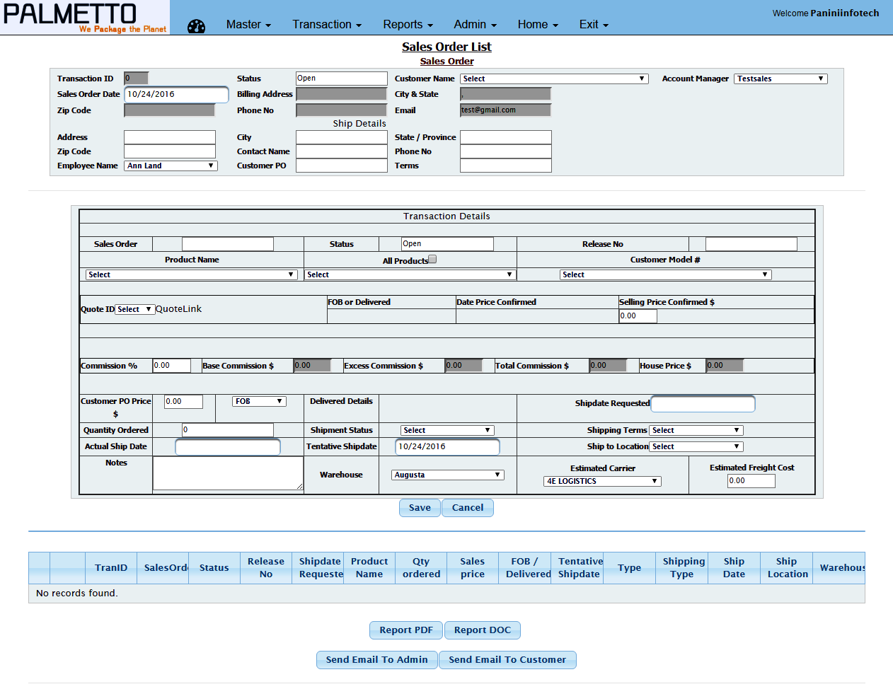Focus the Contact Name field
Viewport: 893px width, 689px height.
point(342,151)
